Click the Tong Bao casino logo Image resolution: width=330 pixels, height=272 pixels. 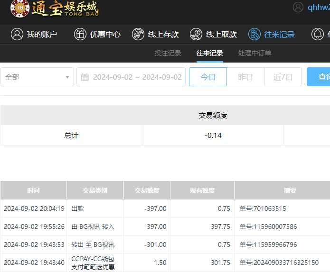(55, 9)
